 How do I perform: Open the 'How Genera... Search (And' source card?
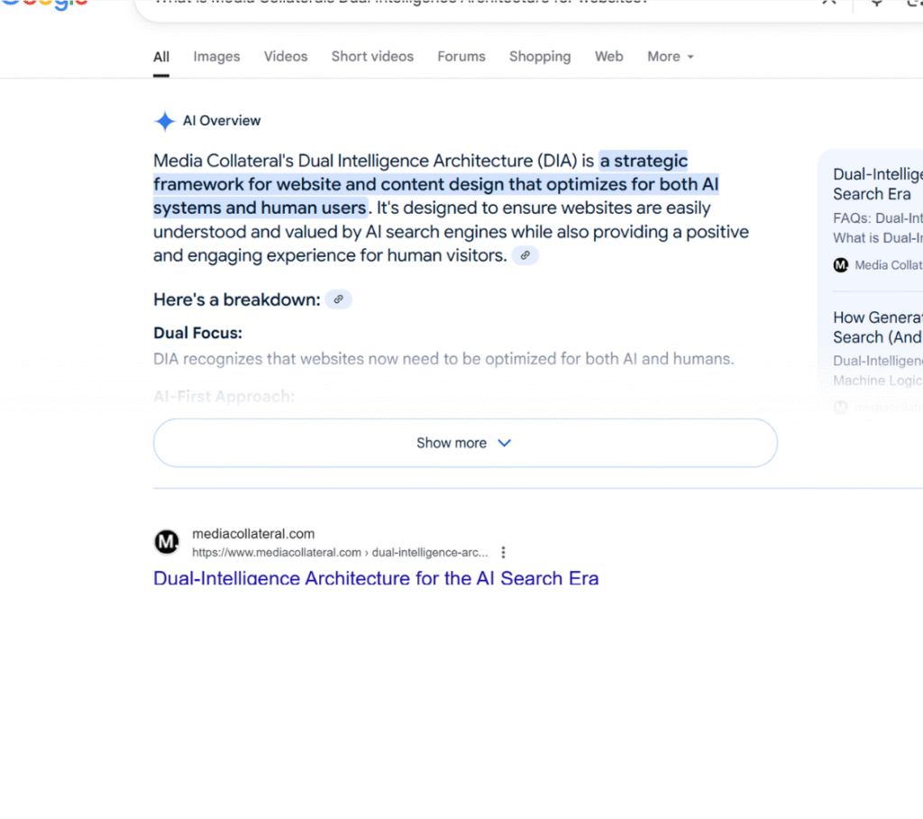(x=877, y=327)
